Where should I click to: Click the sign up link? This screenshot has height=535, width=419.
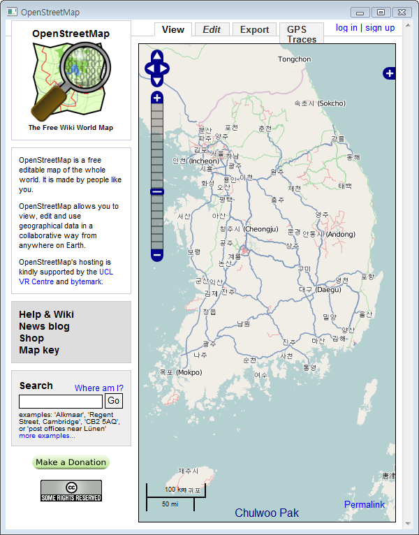point(380,28)
